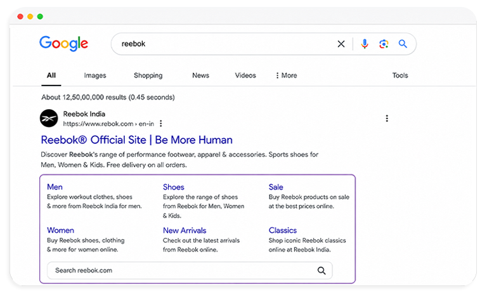
Task: Click the blue magnifier search button
Action: tap(403, 44)
